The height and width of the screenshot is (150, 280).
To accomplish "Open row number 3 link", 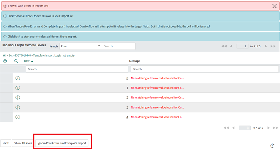I will pyautogui.click(x=127, y=107).
